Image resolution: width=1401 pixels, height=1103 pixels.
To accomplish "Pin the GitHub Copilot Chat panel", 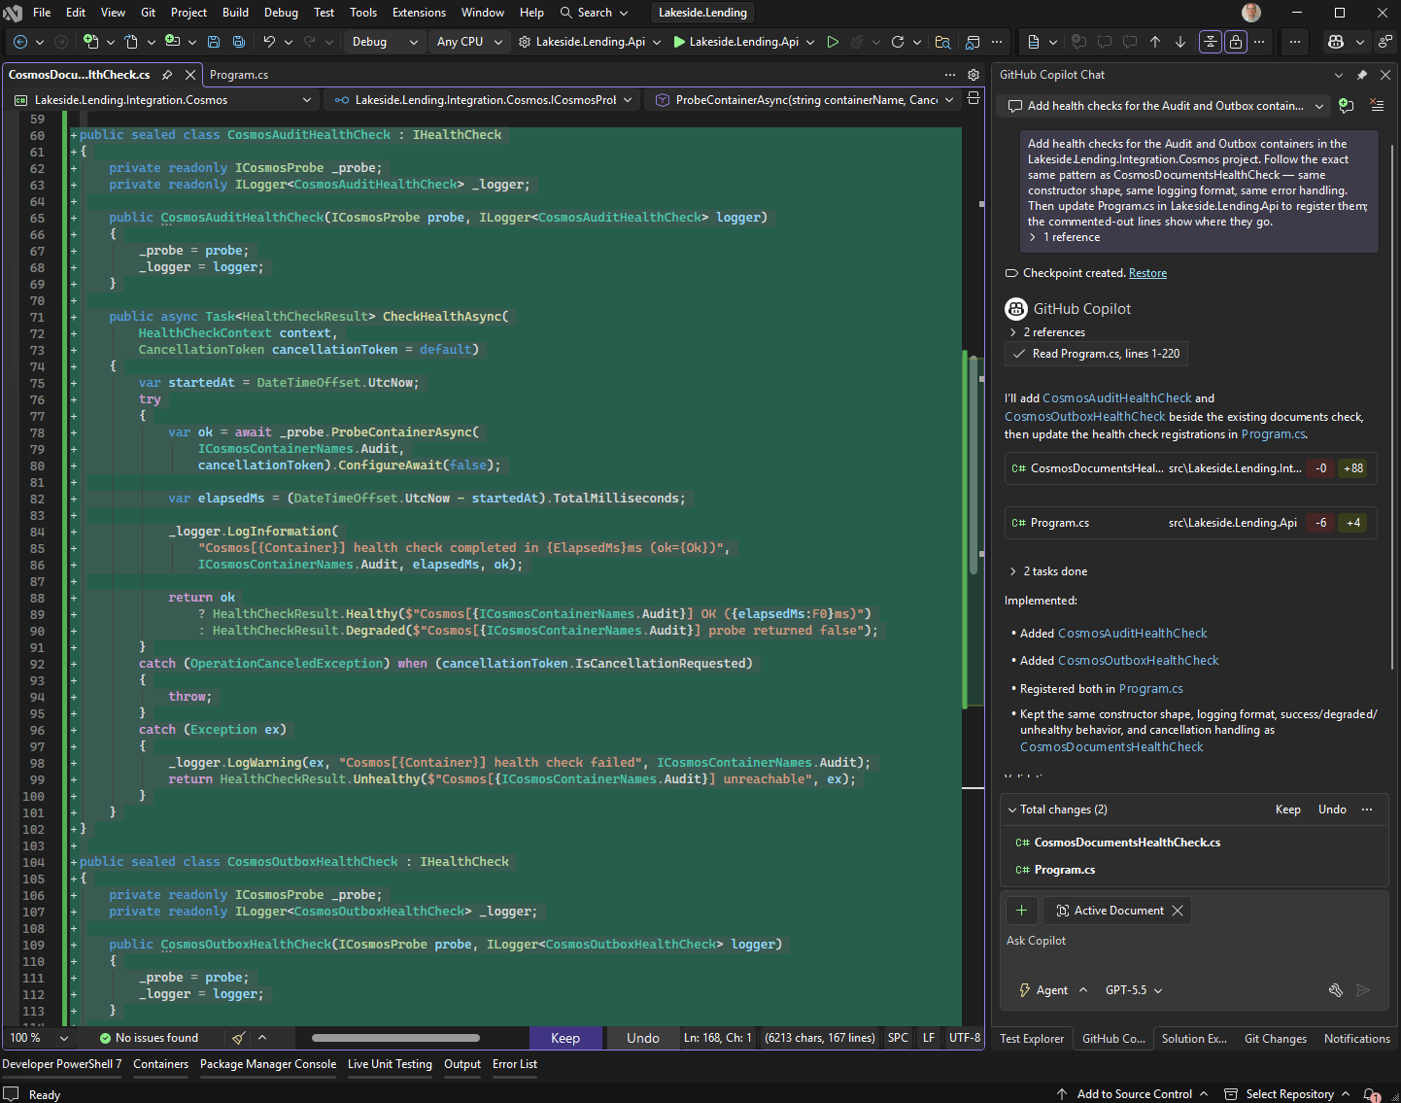I will click(1362, 75).
